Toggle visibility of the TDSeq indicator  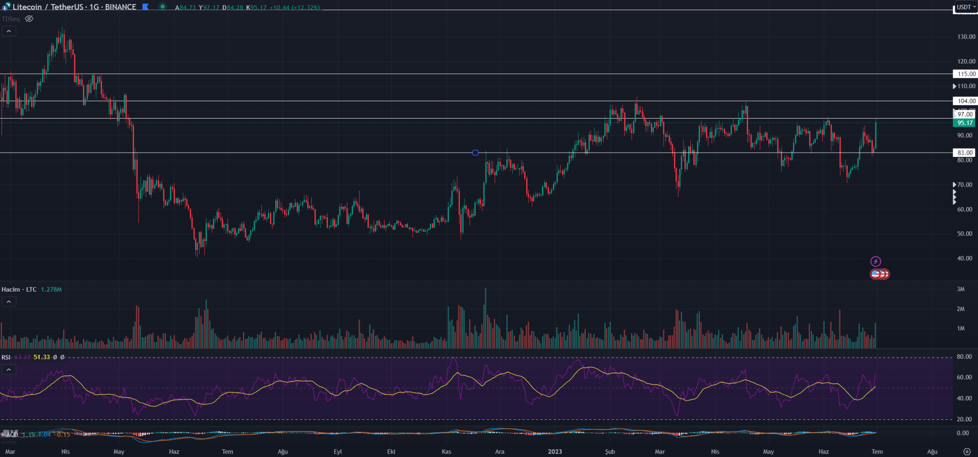click(29, 19)
